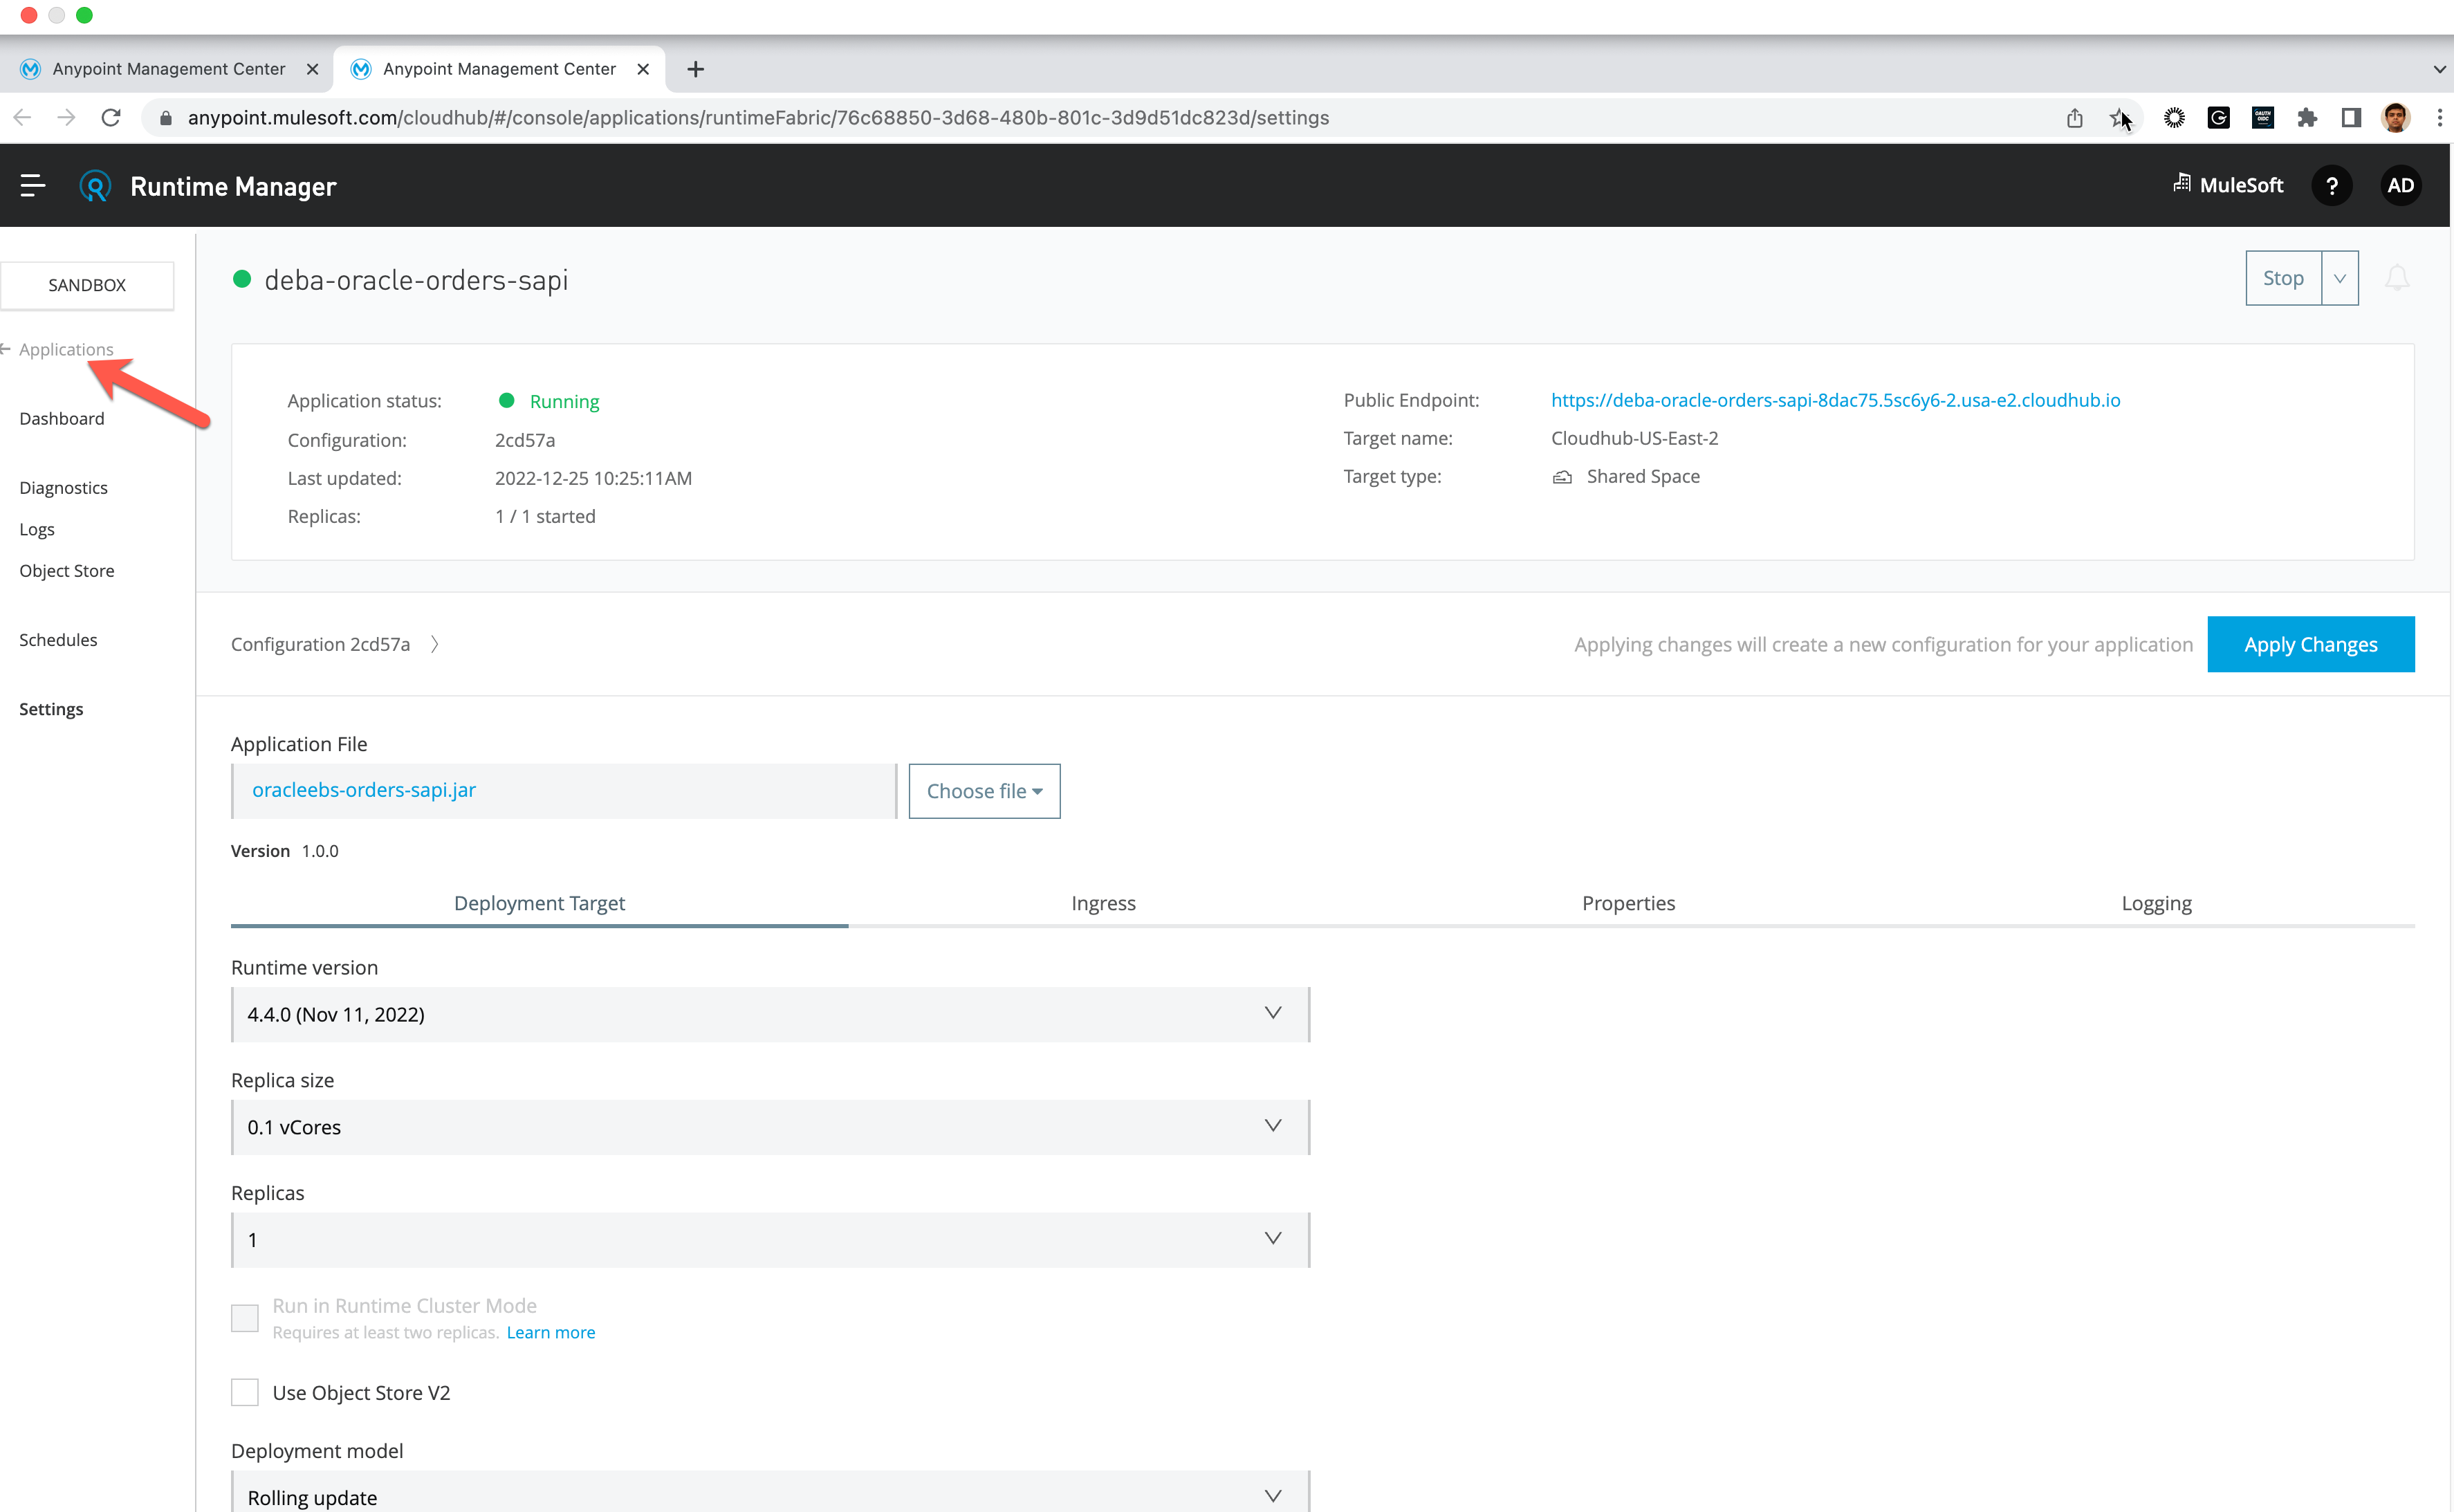Click the dark square extension icon
The image size is (2454, 1512).
click(x=2263, y=118)
